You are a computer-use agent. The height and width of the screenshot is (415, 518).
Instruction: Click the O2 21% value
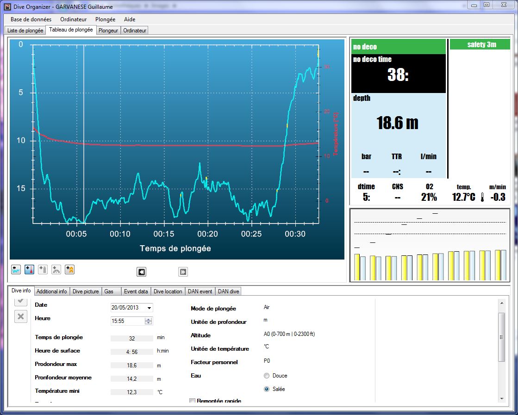(429, 198)
